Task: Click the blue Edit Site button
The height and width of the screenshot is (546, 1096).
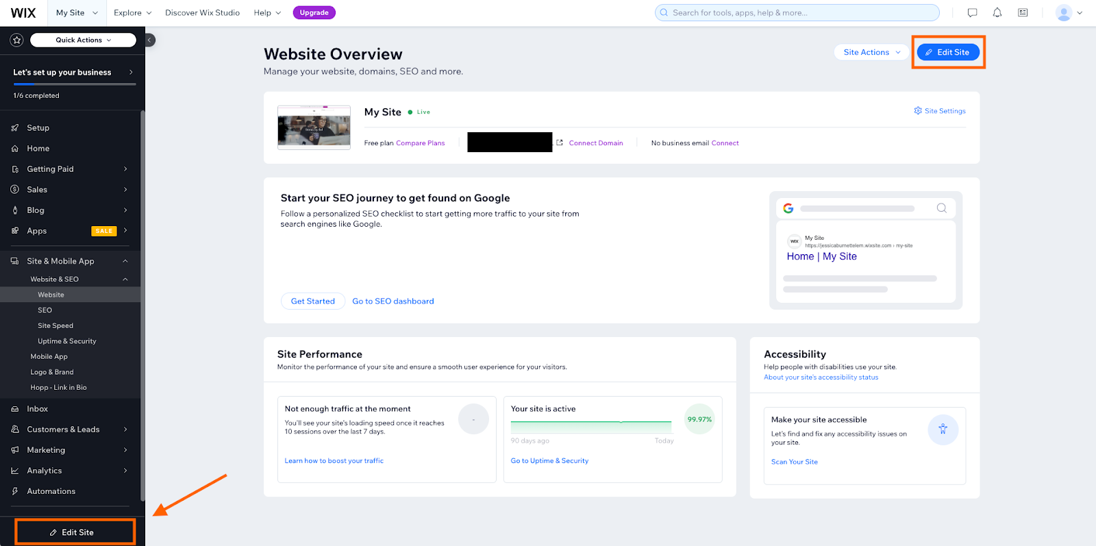Action: click(948, 52)
